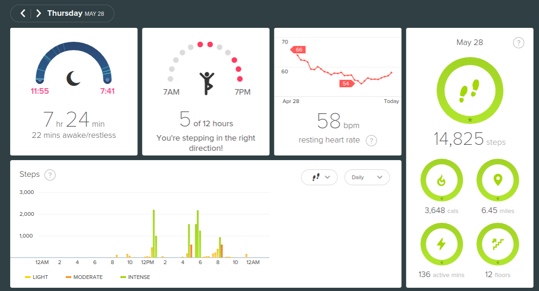Click the 136 active mins value
The width and height of the screenshot is (539, 291).
(441, 274)
